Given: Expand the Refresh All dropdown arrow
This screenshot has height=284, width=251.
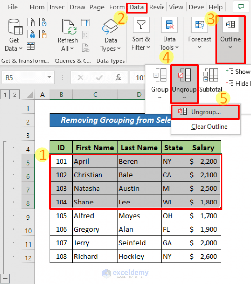Looking at the screenshot, I should [x=72, y=48].
